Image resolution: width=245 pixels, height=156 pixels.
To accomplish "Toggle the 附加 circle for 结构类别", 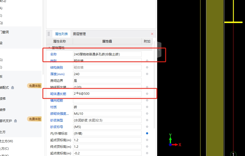I will (x=147, y=67).
